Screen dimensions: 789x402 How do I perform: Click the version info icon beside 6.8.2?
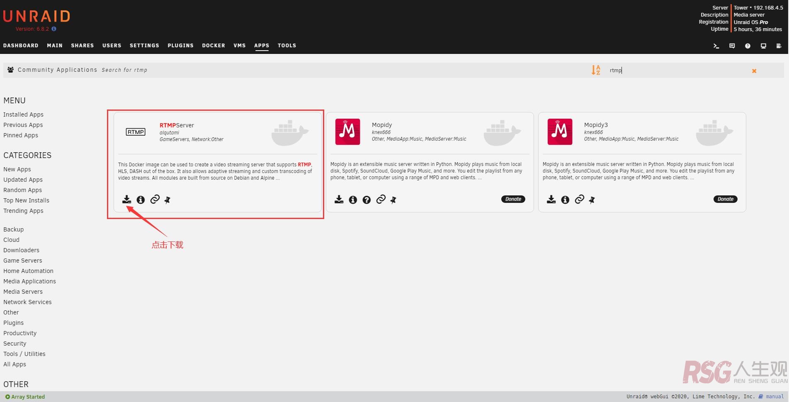[x=54, y=29]
